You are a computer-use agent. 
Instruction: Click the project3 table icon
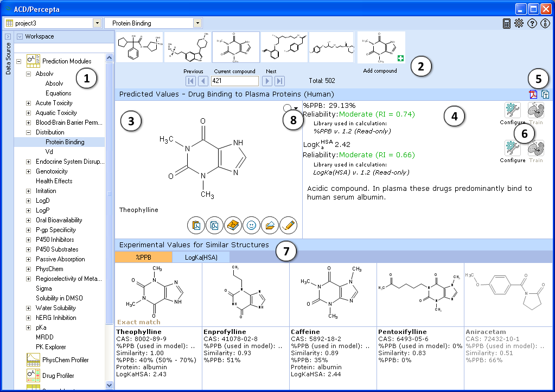10,23
